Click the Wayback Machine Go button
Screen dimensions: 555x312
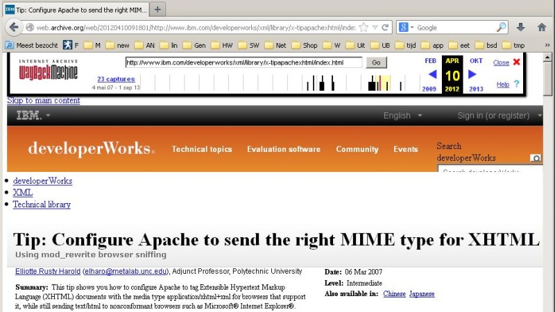coord(376,62)
